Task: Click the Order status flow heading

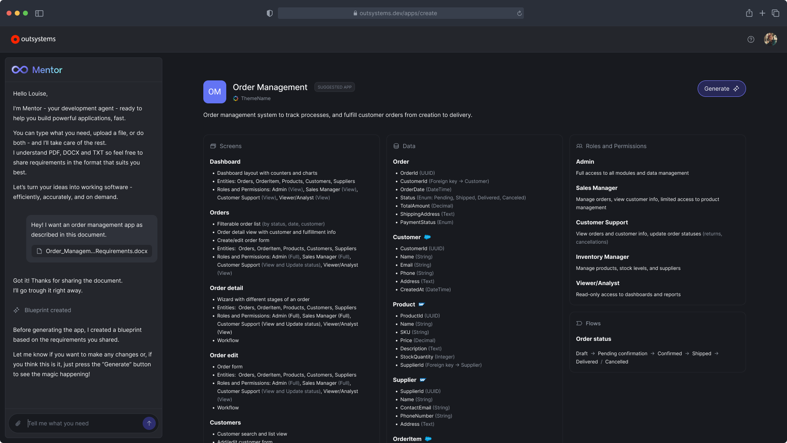Action: click(594, 339)
